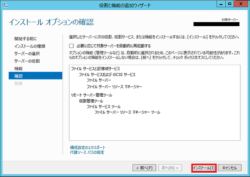This screenshot has width=250, height=177.
Task: Minimize the wizard window
Action: [222, 4]
